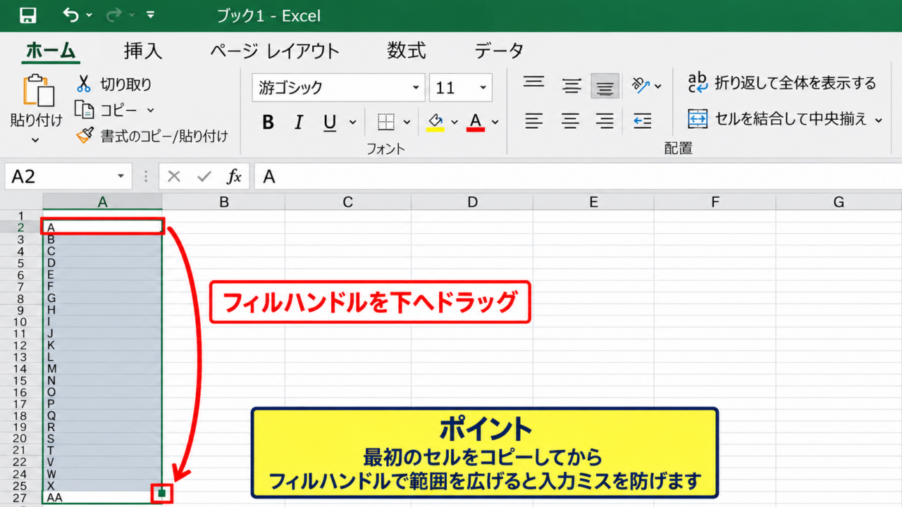Click align text left icon

coord(533,121)
